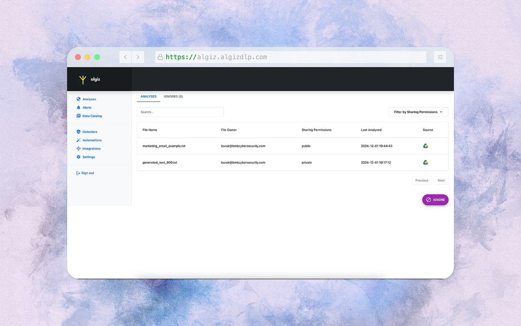Screen dimensions: 521x326
Task: Open the Analyses page link
Action: coord(89,99)
